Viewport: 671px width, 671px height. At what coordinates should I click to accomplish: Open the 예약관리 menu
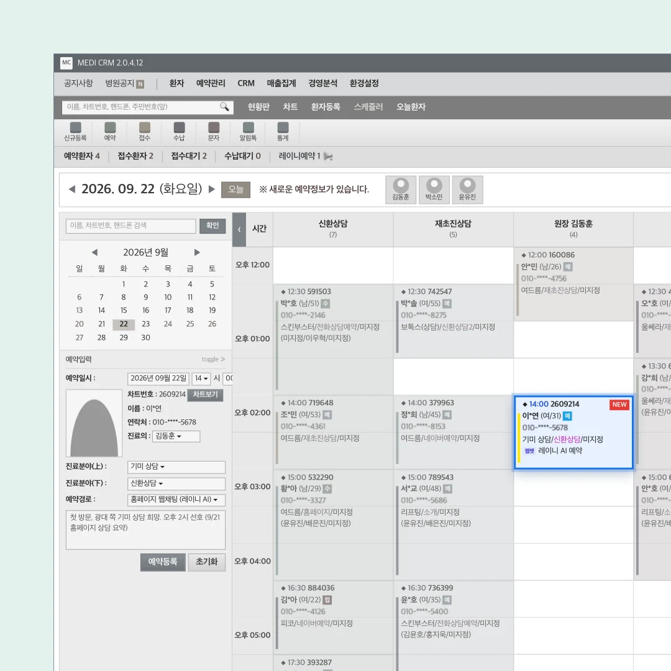pyautogui.click(x=211, y=83)
